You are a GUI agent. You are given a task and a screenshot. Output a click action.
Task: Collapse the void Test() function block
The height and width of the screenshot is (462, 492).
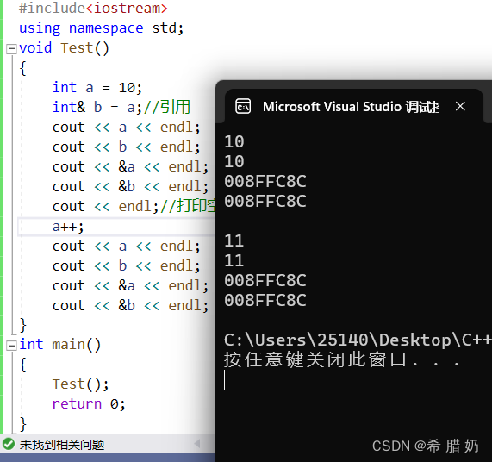pos(11,48)
